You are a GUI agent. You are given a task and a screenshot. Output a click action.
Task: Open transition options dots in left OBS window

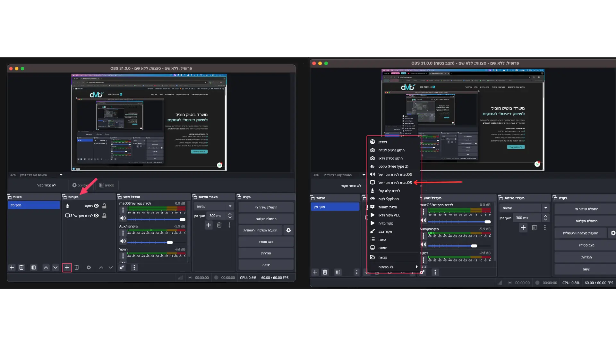pos(229,225)
